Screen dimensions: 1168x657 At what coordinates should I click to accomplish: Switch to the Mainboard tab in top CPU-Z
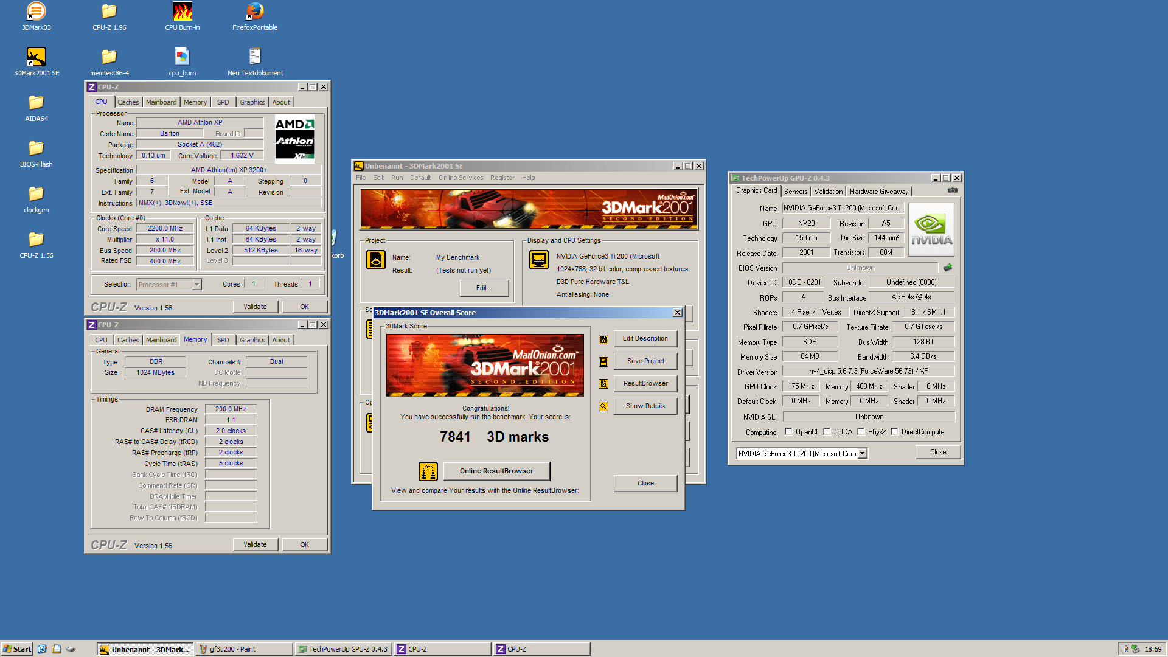pyautogui.click(x=161, y=102)
